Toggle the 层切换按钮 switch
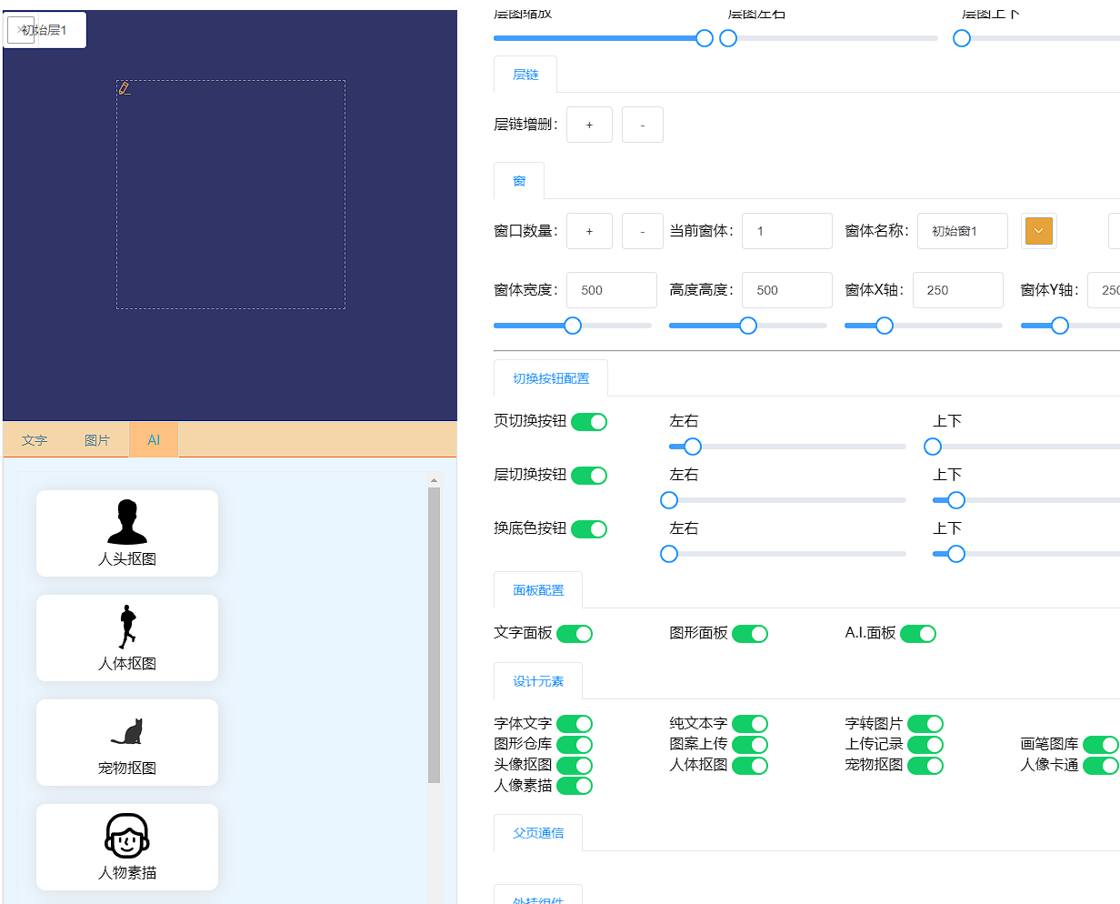The height and width of the screenshot is (904, 1120). 589,476
